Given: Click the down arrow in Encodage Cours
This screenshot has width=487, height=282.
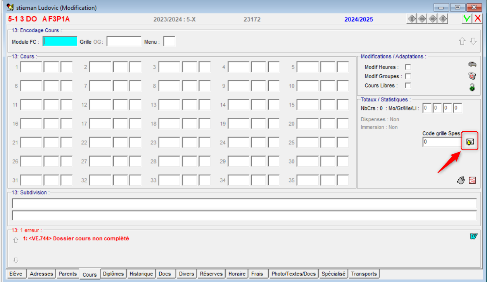Looking at the screenshot, I should (x=473, y=41).
